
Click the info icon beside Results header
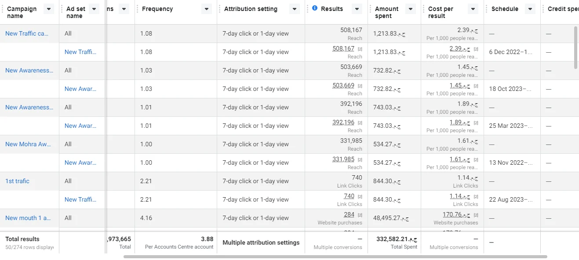pos(315,8)
